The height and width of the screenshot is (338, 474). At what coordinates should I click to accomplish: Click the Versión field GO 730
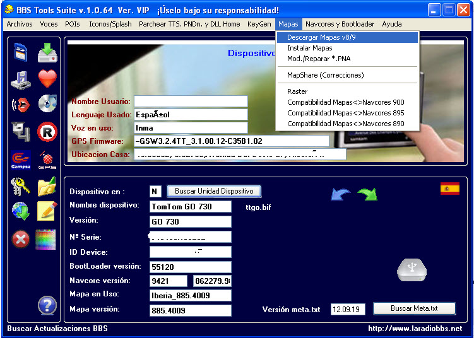pos(191,221)
